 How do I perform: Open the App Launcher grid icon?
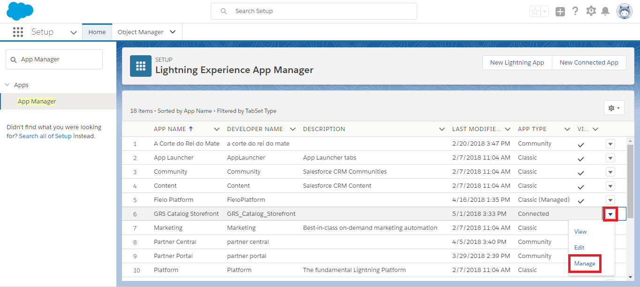pos(18,32)
